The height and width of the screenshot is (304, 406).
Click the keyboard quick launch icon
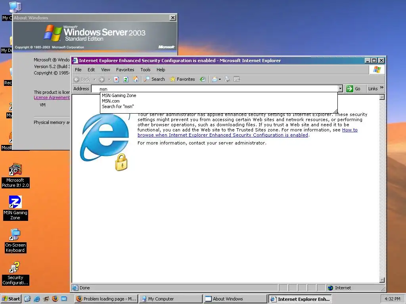pyautogui.click(x=64, y=299)
